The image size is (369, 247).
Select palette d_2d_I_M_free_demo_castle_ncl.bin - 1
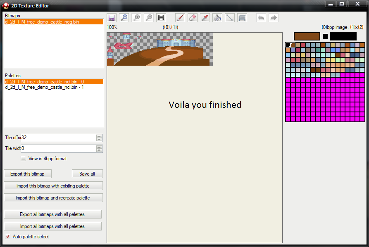[54, 87]
